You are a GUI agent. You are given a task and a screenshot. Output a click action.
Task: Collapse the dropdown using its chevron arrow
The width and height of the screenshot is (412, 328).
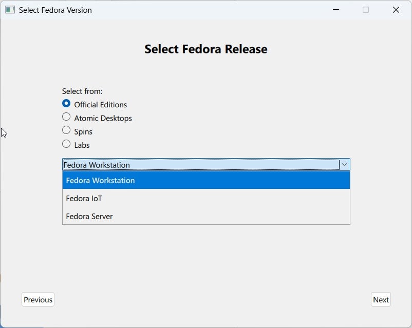pos(345,165)
